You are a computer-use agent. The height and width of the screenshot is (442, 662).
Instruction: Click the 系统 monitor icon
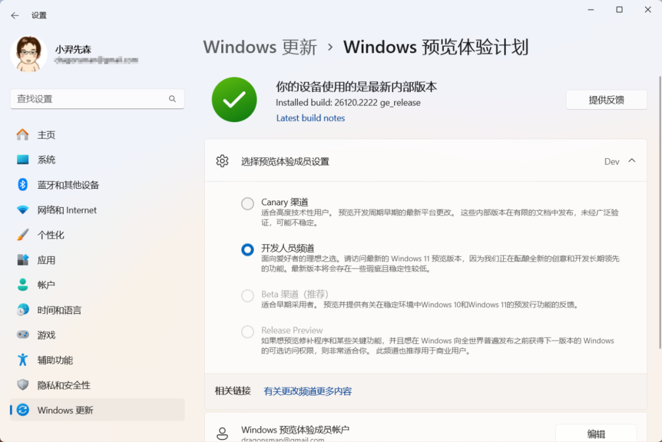[x=23, y=159]
